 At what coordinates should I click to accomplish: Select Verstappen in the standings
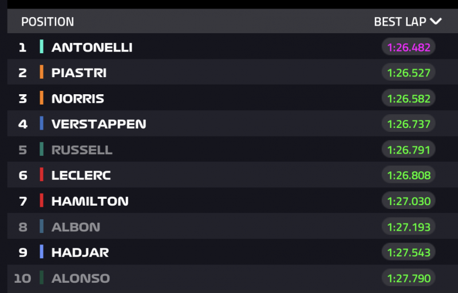click(98, 124)
